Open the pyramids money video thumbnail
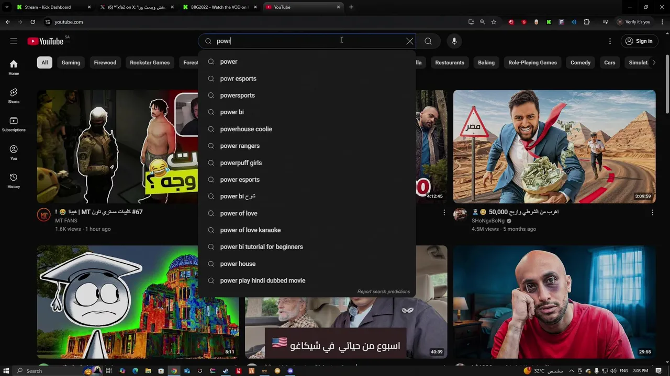Screen dimensions: 670x376 tap(554, 146)
